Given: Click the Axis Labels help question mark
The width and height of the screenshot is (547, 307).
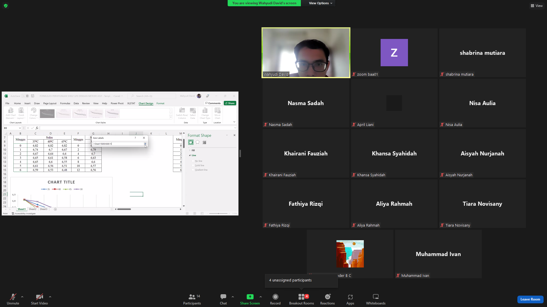Looking at the screenshot, I should tap(135, 138).
